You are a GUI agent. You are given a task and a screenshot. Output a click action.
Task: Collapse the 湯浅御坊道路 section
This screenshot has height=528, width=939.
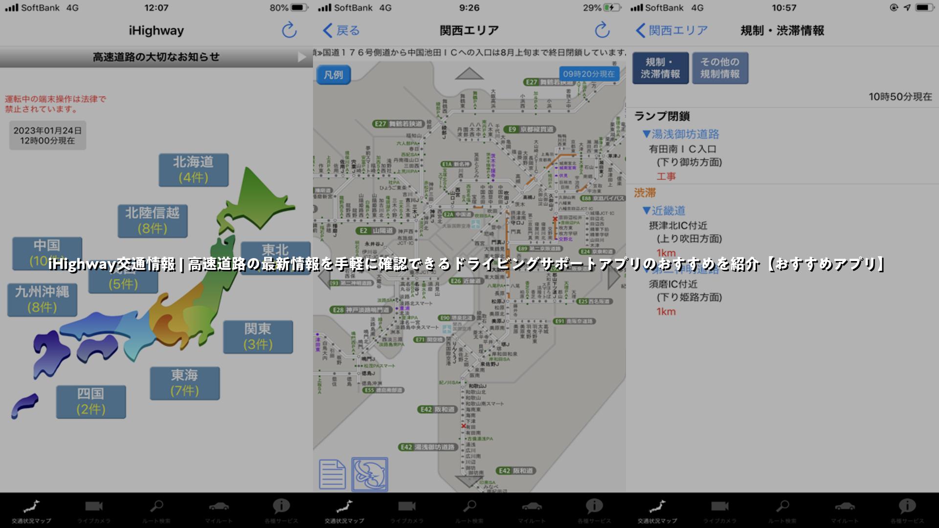[681, 134]
